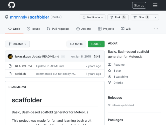Open README.md row's Update README.md commit
Viewport: 166px width, 125px height.
click(50, 66)
